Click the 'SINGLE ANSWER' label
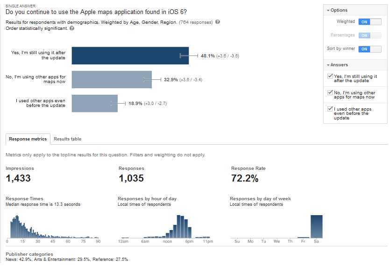The width and height of the screenshot is (390, 266). click(x=21, y=6)
